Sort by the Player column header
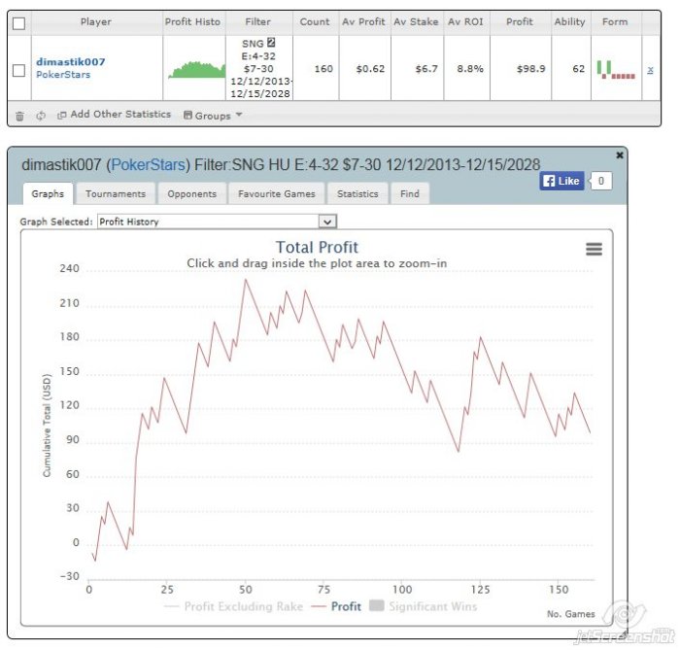Viewport: 680px width, 650px height. 96,21
